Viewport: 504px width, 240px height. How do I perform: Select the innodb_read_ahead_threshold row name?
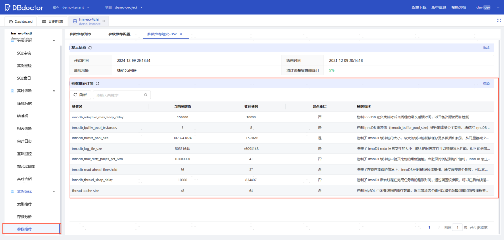click(94, 170)
